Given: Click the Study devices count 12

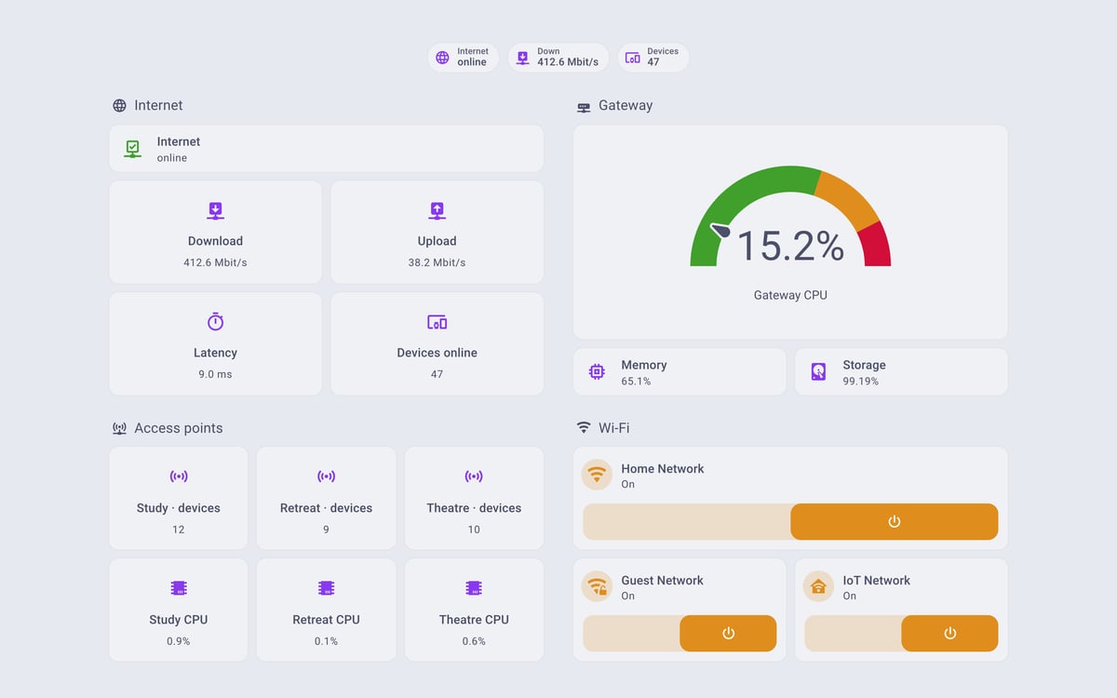Looking at the screenshot, I should pos(179,530).
